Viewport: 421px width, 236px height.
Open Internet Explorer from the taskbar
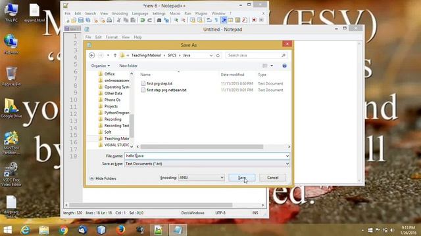click(x=25, y=230)
